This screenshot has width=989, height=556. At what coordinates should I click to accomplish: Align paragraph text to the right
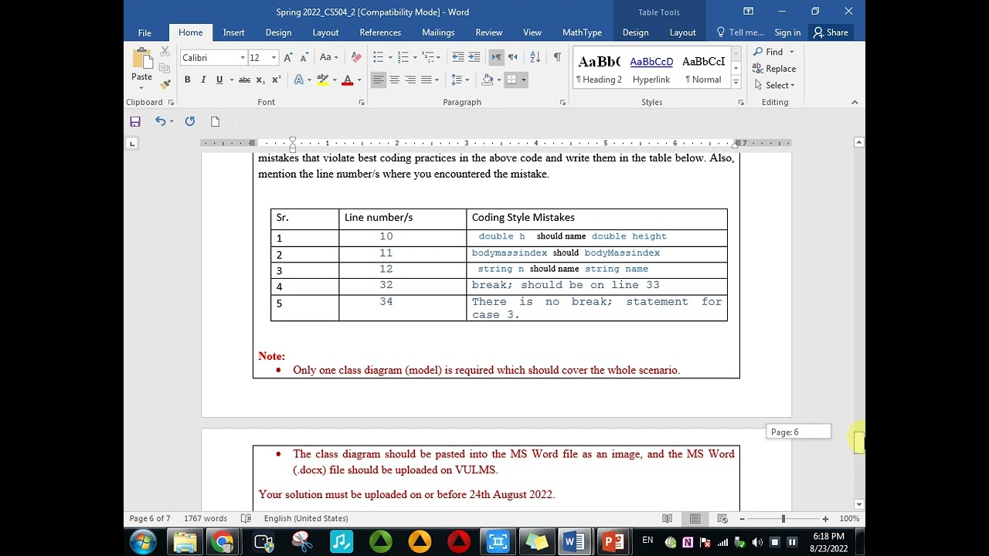(x=410, y=80)
